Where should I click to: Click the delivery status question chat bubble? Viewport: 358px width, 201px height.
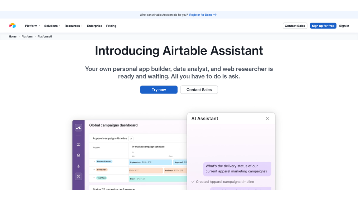237,169
